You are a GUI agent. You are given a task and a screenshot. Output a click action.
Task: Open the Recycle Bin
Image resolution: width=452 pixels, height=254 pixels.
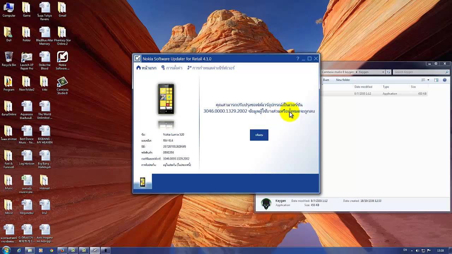tap(9, 59)
